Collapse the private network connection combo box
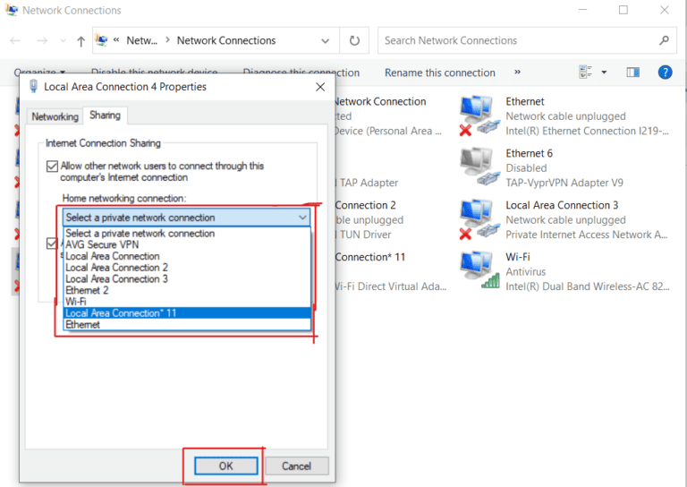The height and width of the screenshot is (487, 687). pyautogui.click(x=302, y=218)
